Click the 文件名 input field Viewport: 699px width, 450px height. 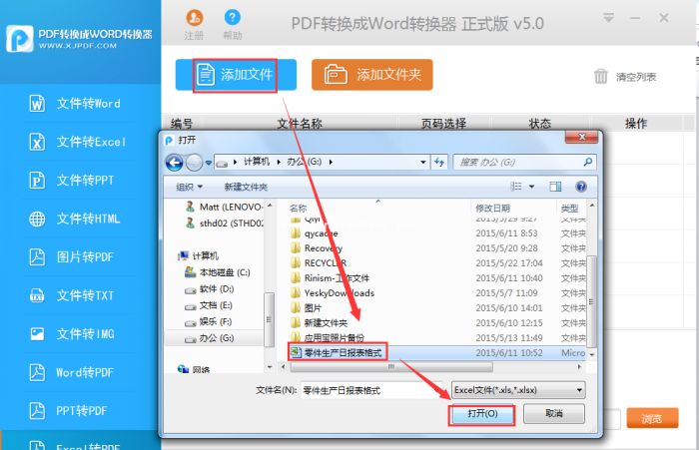[x=372, y=390]
